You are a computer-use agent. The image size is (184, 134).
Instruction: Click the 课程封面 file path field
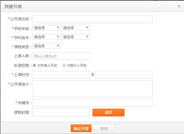pyautogui.click(x=61, y=112)
